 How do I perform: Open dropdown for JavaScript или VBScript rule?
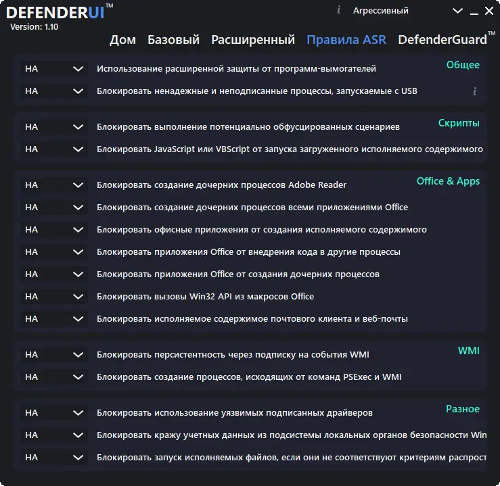point(54,149)
